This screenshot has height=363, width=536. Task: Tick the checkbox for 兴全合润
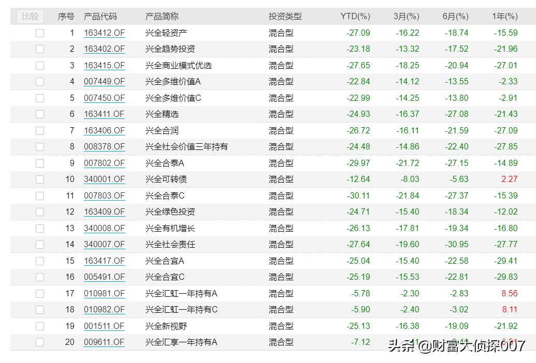[40, 131]
